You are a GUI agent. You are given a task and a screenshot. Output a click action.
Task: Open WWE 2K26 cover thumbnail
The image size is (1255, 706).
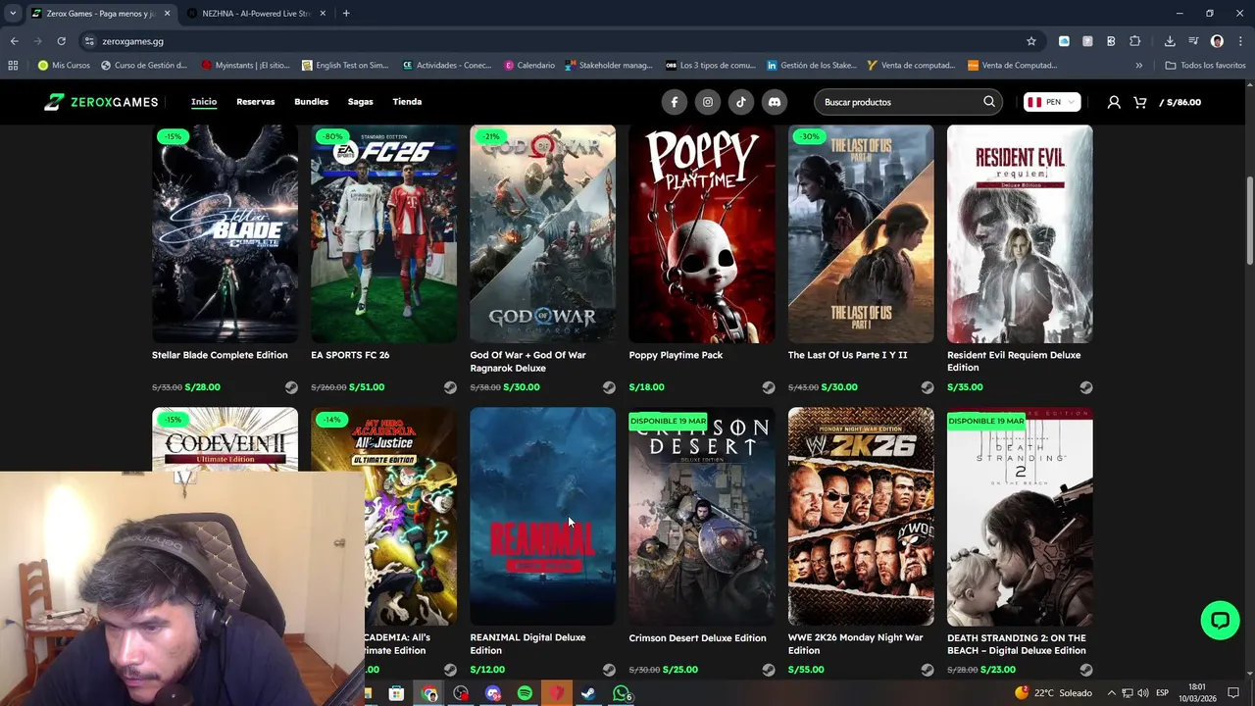(x=861, y=517)
